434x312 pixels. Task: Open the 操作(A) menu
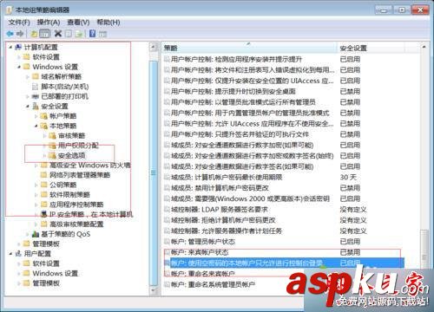click(49, 23)
